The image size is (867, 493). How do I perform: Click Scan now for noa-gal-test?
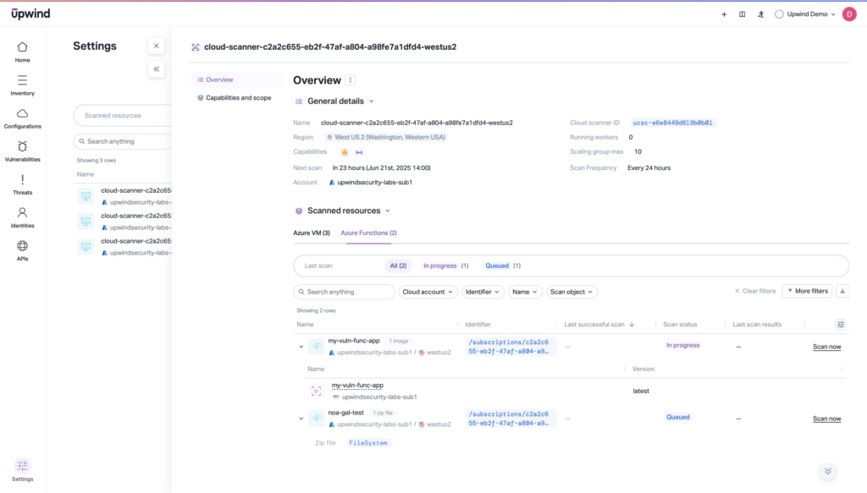(826, 419)
